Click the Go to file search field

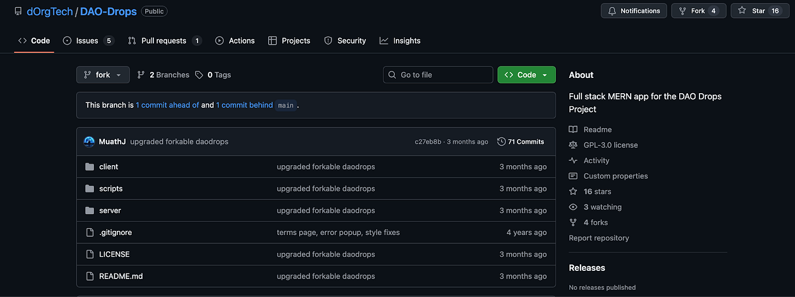(x=438, y=75)
